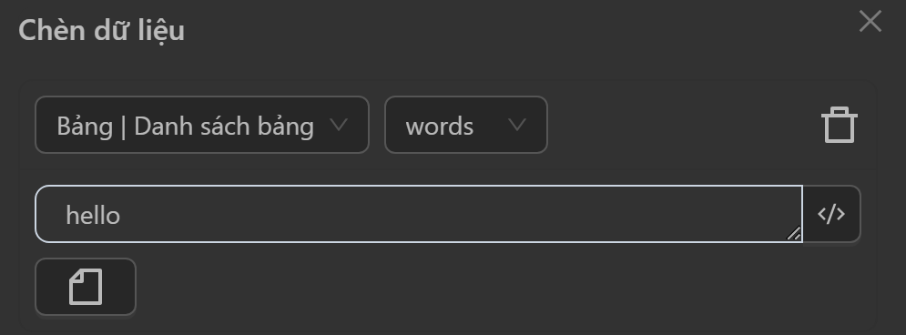Expand the words table dropdown
Screen dimensions: 906x335
(465, 125)
